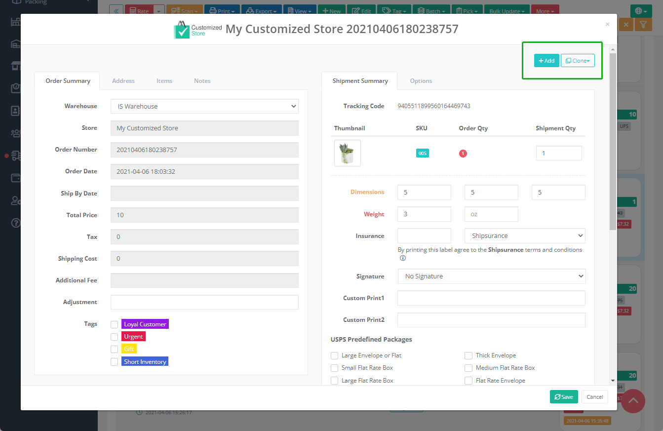This screenshot has height=431, width=663.
Task: Open the Pick tool
Action: pyautogui.click(x=467, y=10)
